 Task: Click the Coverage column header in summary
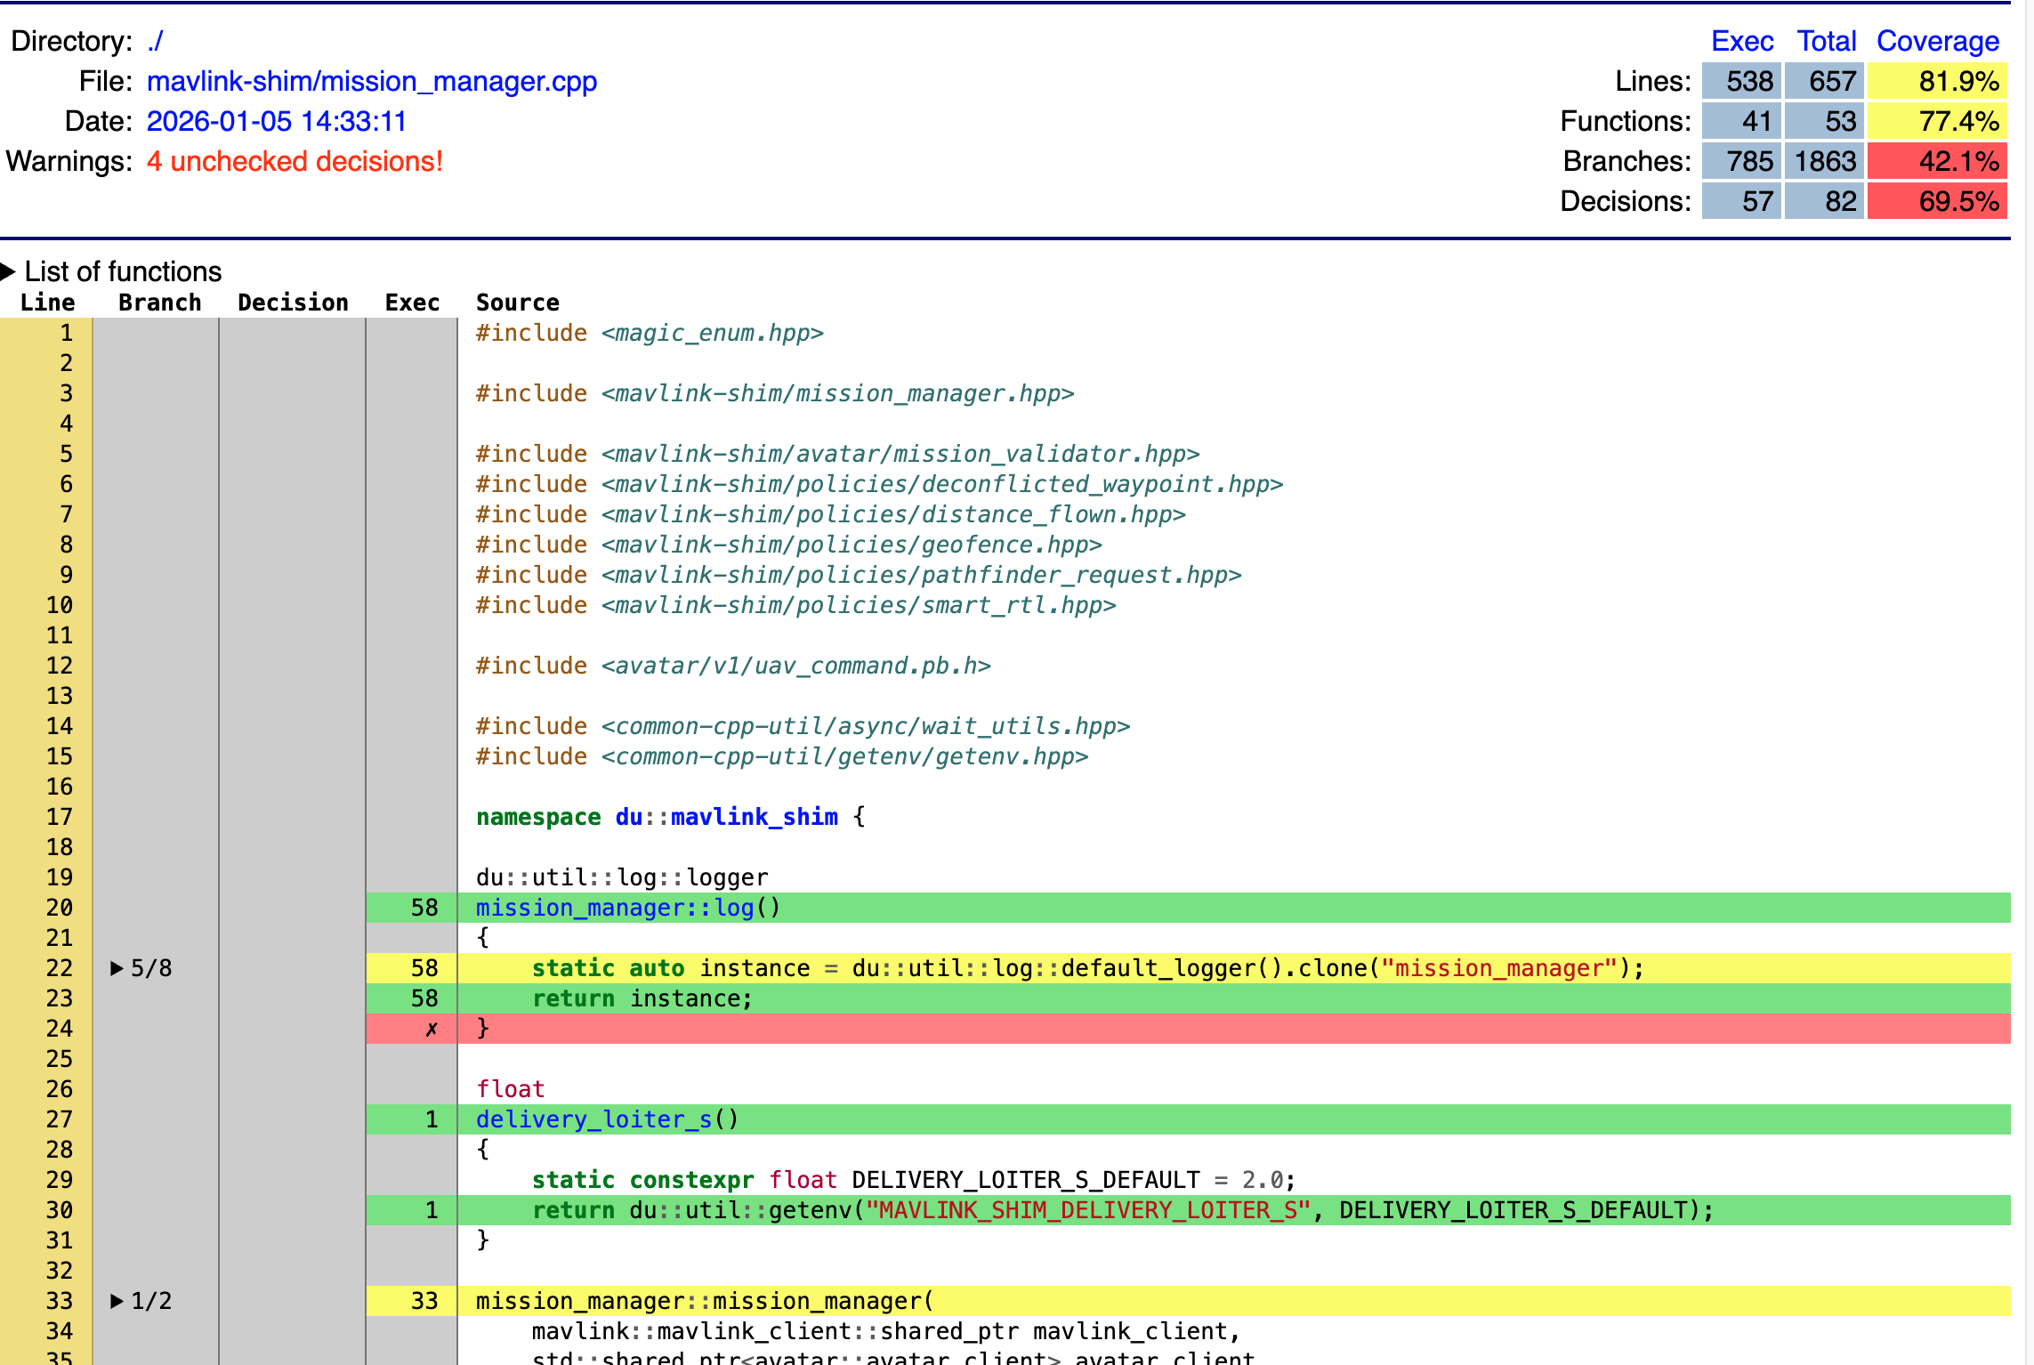pyautogui.click(x=1938, y=41)
